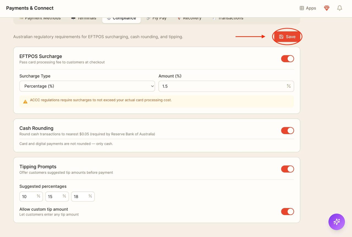Click the red diamond premium icon
Image resolution: width=352 pixels, height=237 pixels.
pos(327,8)
